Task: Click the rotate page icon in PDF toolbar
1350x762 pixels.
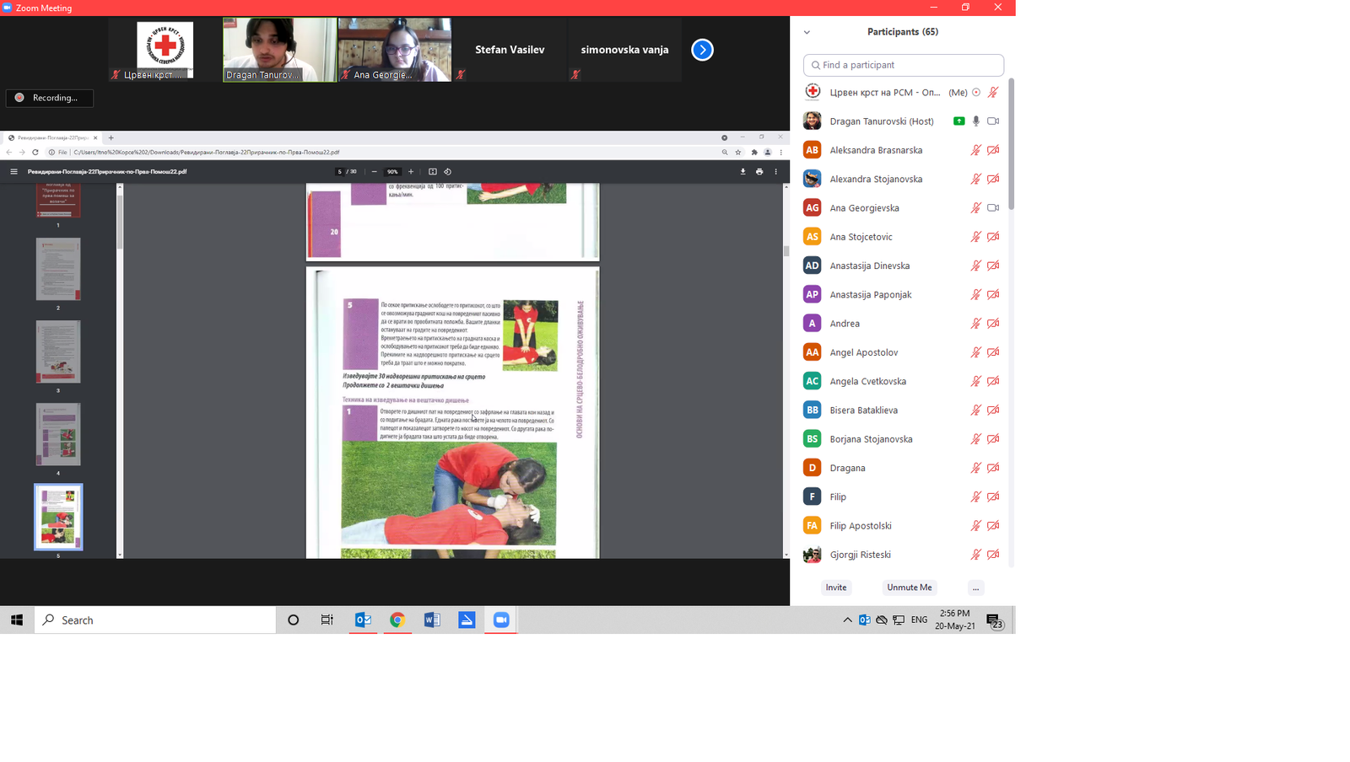Action: click(x=448, y=172)
